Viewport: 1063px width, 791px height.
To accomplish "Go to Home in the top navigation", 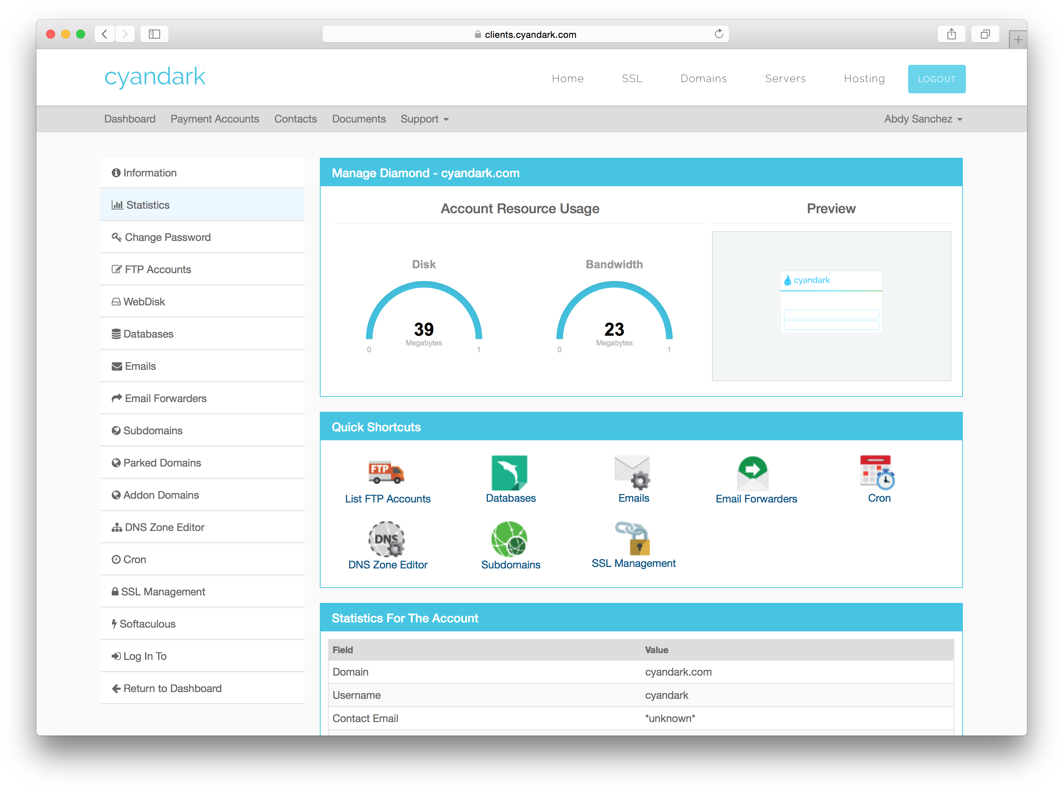I will click(568, 79).
